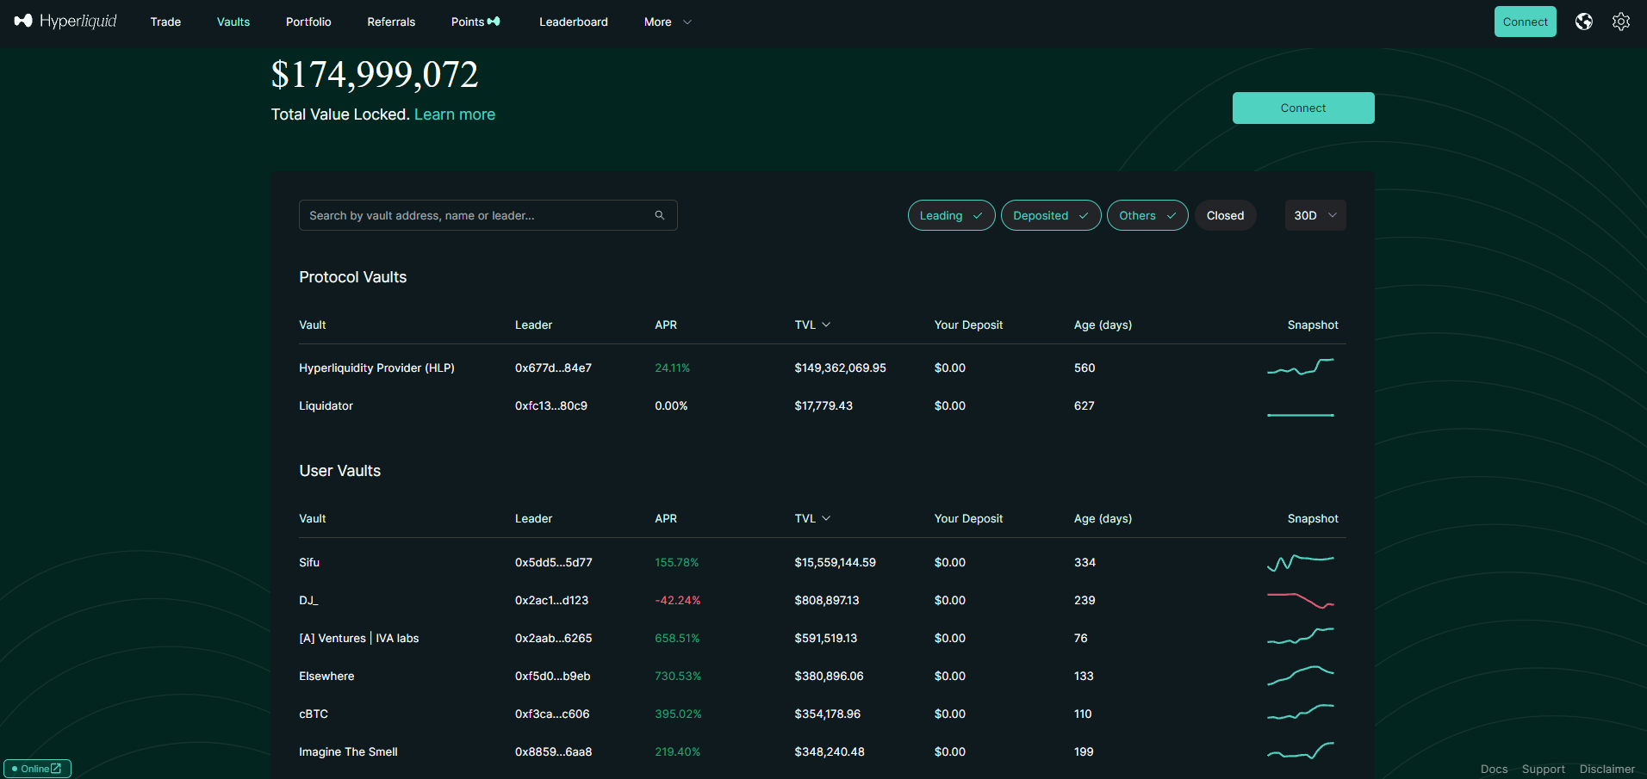Sort Protocol Vaults by TVL
Image resolution: width=1647 pixels, height=779 pixels.
click(812, 325)
